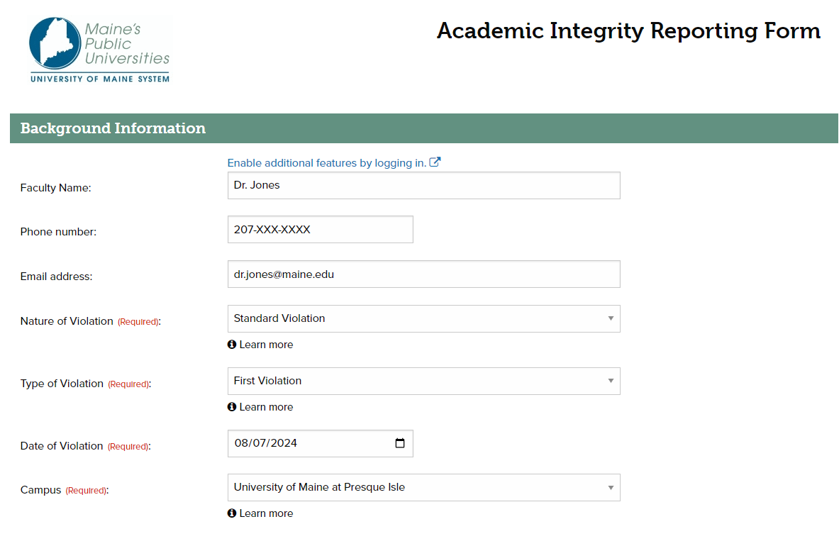The height and width of the screenshot is (546, 839).
Task: Click the Date of Violation field text
Action: click(x=266, y=443)
